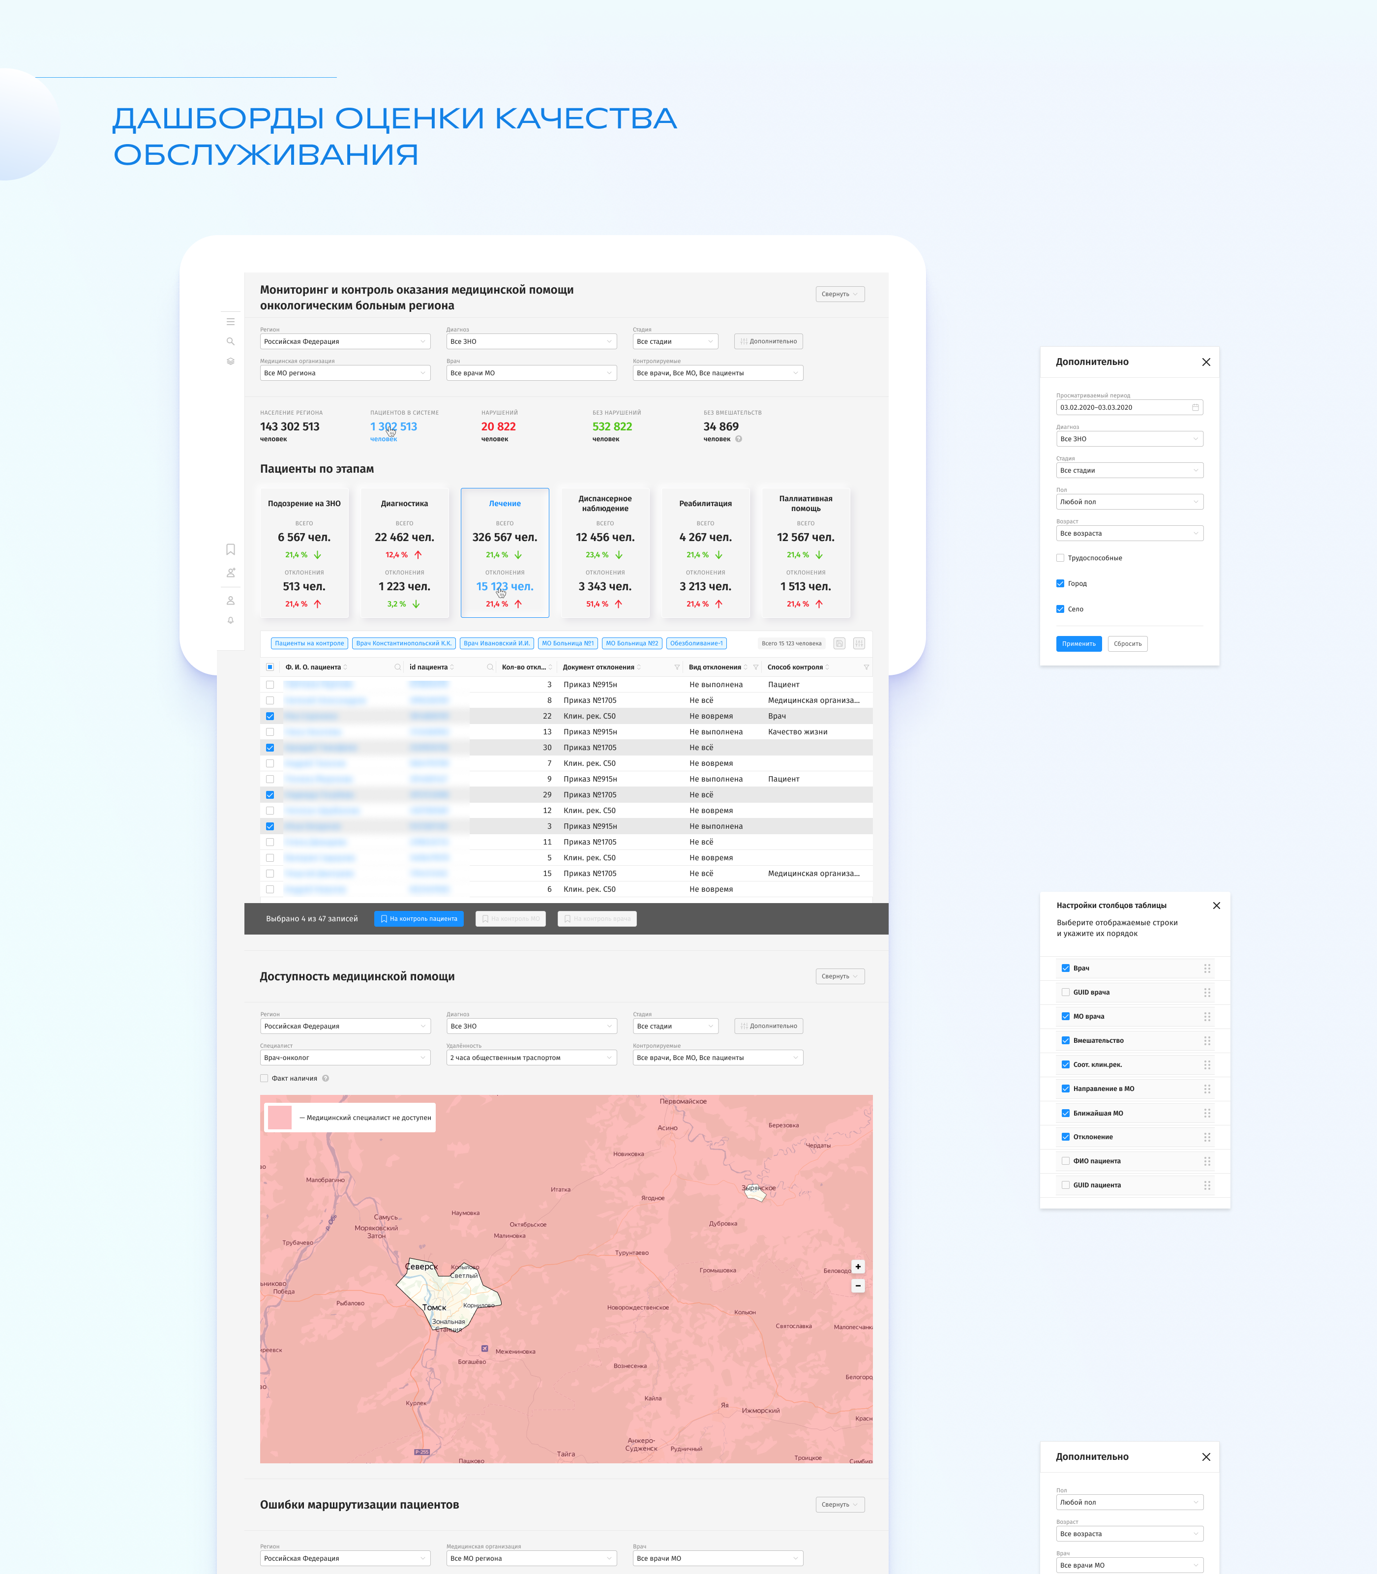1377x1574 pixels.
Task: Open the Регион dropdown with Российская Федерация
Action: (345, 341)
